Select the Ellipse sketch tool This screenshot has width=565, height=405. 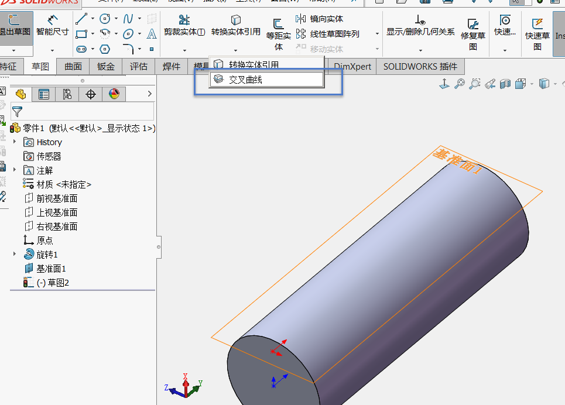[128, 34]
